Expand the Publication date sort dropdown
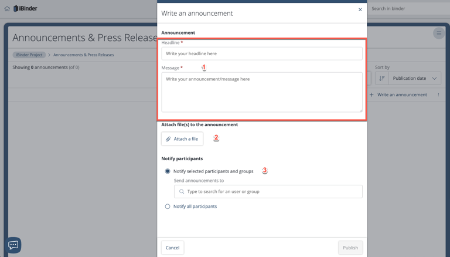Viewport: 450px width, 257px height. (415, 79)
